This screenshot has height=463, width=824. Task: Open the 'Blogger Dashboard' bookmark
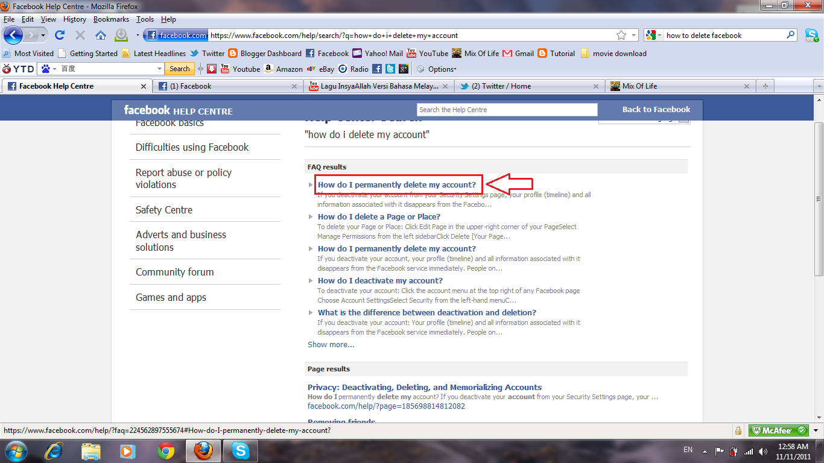(x=265, y=53)
